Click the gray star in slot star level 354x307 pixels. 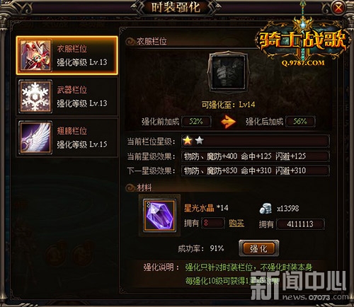pos(200,141)
